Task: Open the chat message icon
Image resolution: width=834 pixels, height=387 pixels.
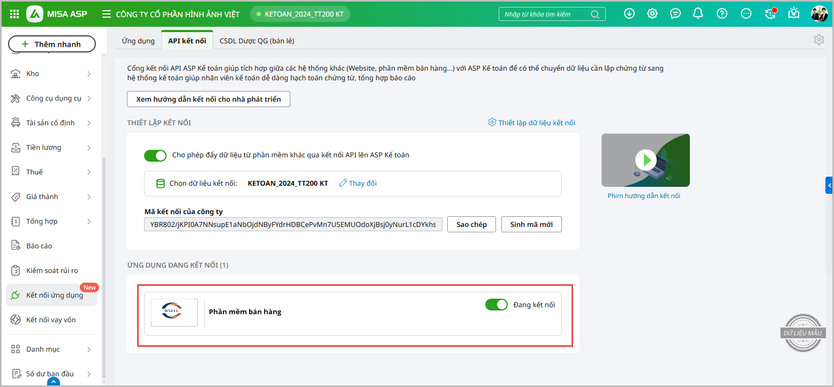Action: 675,14
